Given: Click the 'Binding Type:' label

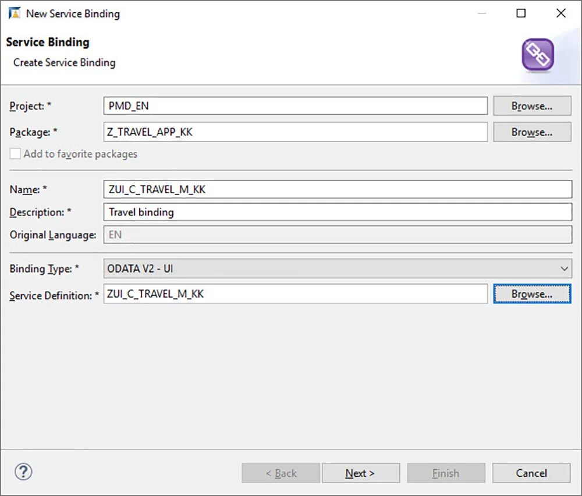Looking at the screenshot, I should coord(44,269).
